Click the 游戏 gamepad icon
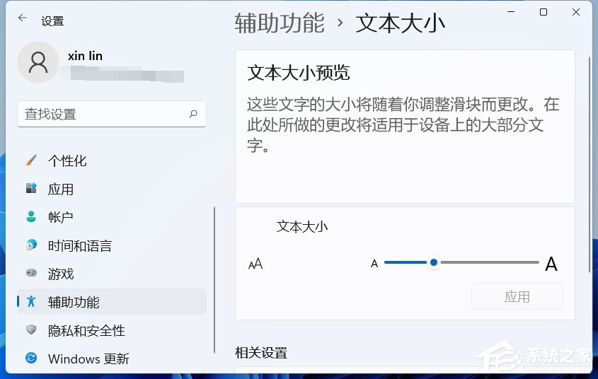598x379 pixels. coord(31,273)
